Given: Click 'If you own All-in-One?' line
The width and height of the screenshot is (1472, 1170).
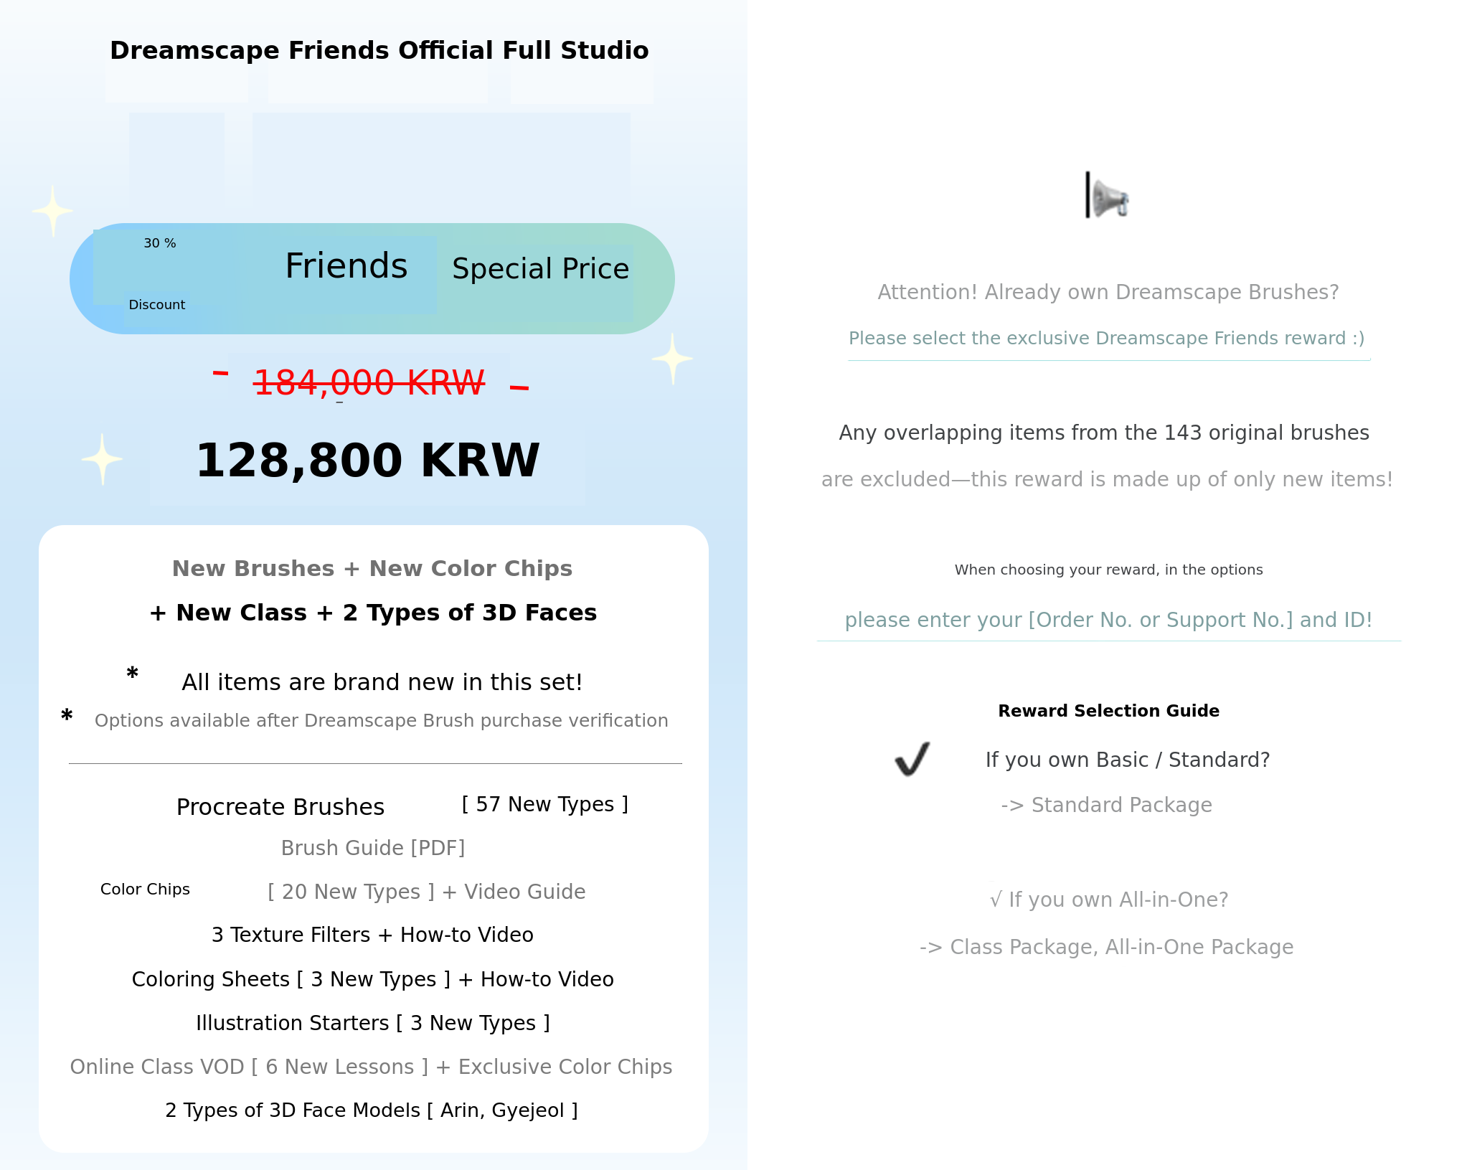Looking at the screenshot, I should click(1109, 900).
